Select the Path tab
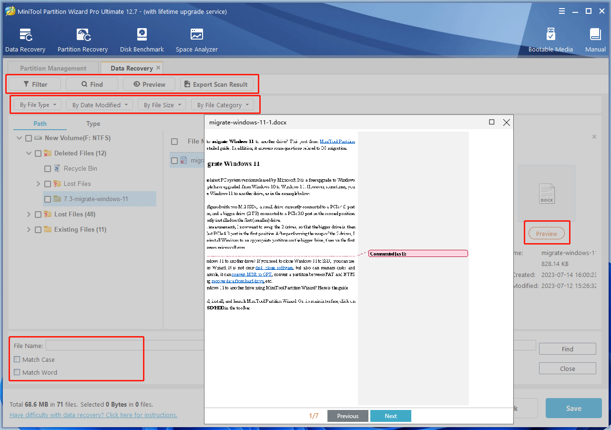 [40, 123]
